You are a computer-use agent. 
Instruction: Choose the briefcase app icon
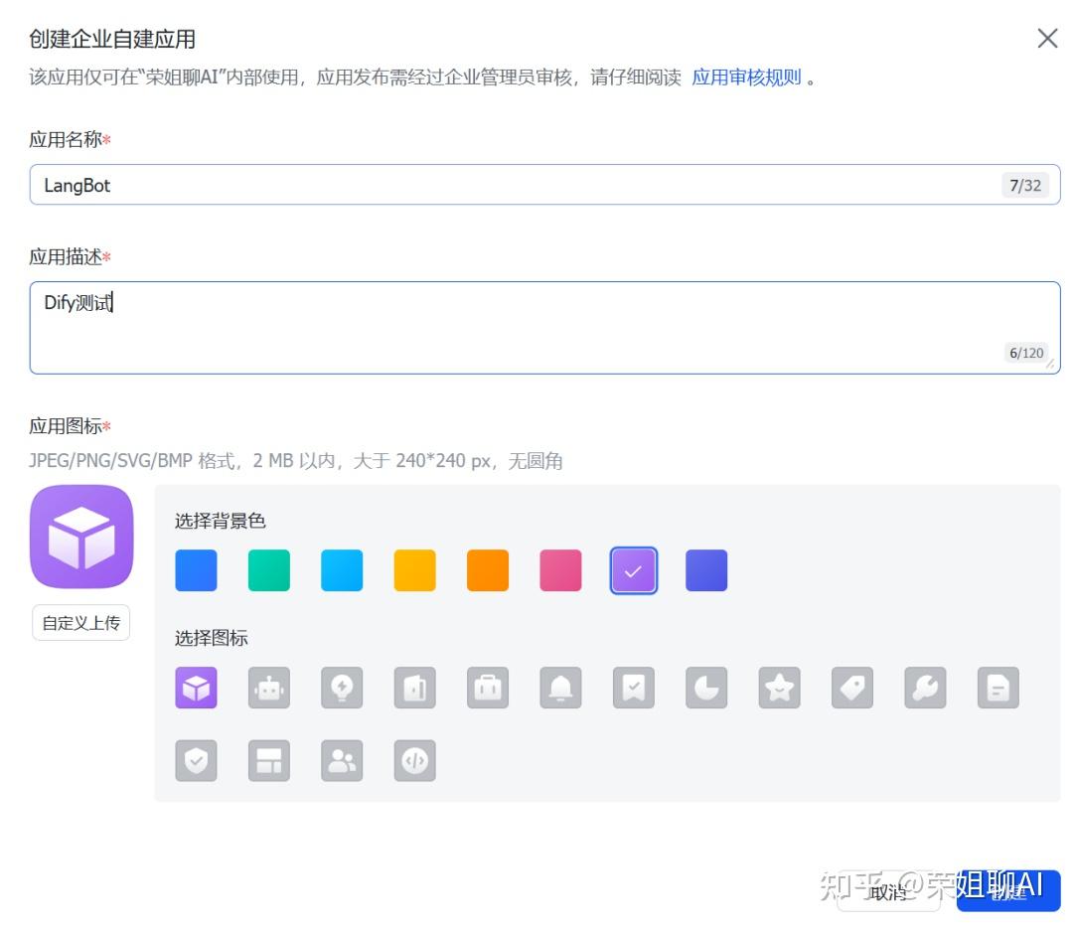point(487,687)
